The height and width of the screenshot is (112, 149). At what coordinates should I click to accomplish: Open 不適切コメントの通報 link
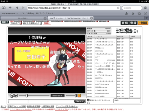point(16,106)
